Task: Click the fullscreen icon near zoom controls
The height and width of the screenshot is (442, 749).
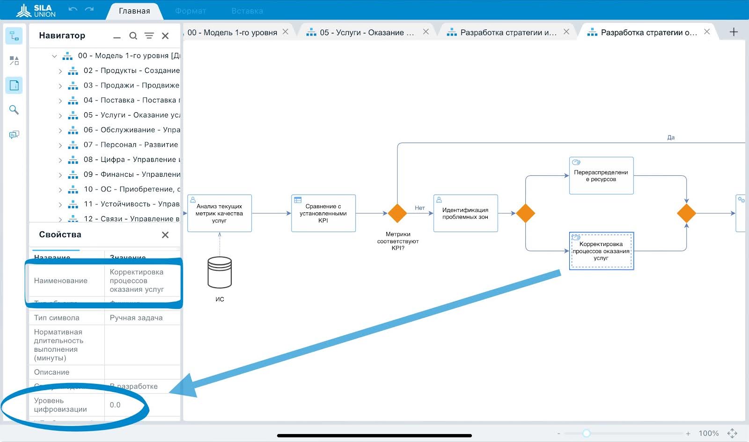Action: pos(733,433)
